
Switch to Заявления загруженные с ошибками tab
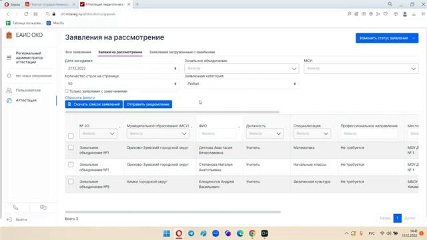point(182,52)
